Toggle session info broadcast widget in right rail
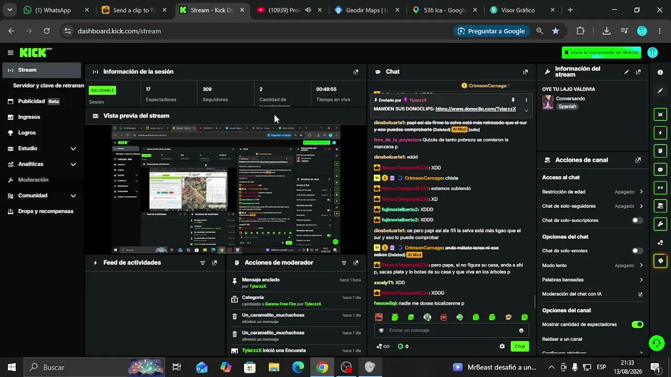This screenshot has width=671, height=377. tap(660, 187)
